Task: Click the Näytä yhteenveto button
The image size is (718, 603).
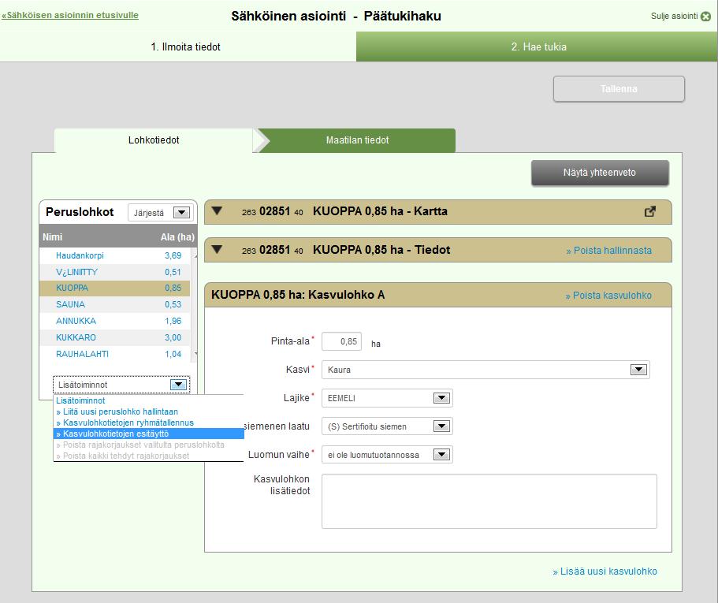Action: pyautogui.click(x=600, y=173)
